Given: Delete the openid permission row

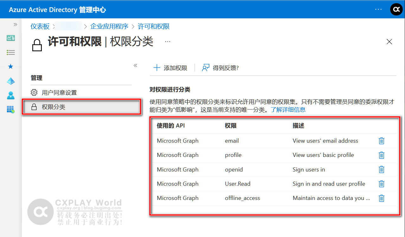Looking at the screenshot, I should (382, 170).
